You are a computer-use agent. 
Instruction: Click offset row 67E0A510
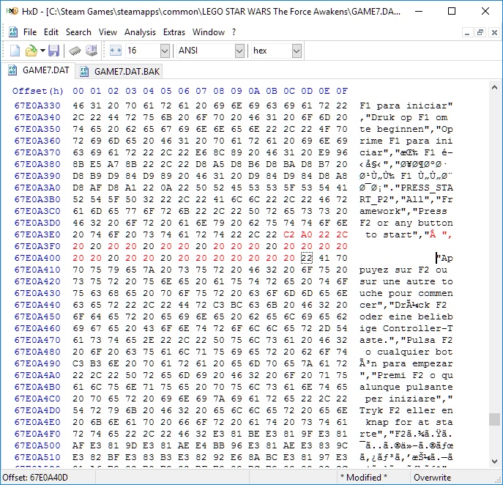[x=37, y=457]
